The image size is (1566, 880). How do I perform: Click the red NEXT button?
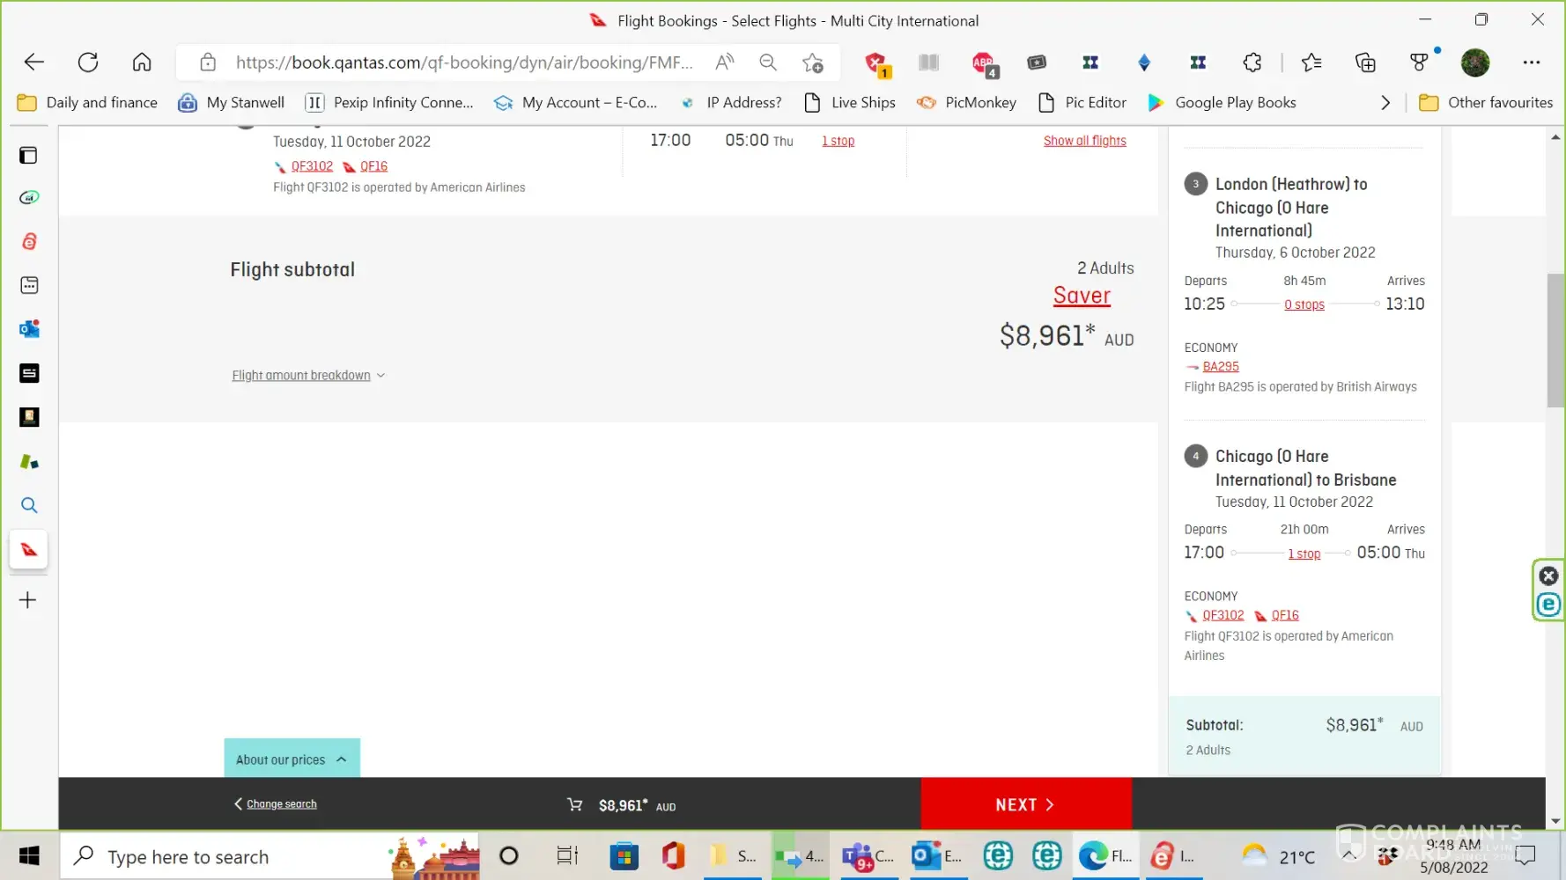pyautogui.click(x=1026, y=804)
